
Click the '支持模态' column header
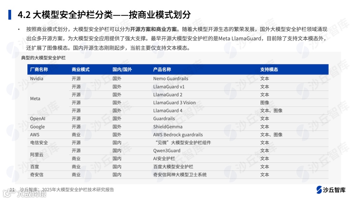pos(269,69)
